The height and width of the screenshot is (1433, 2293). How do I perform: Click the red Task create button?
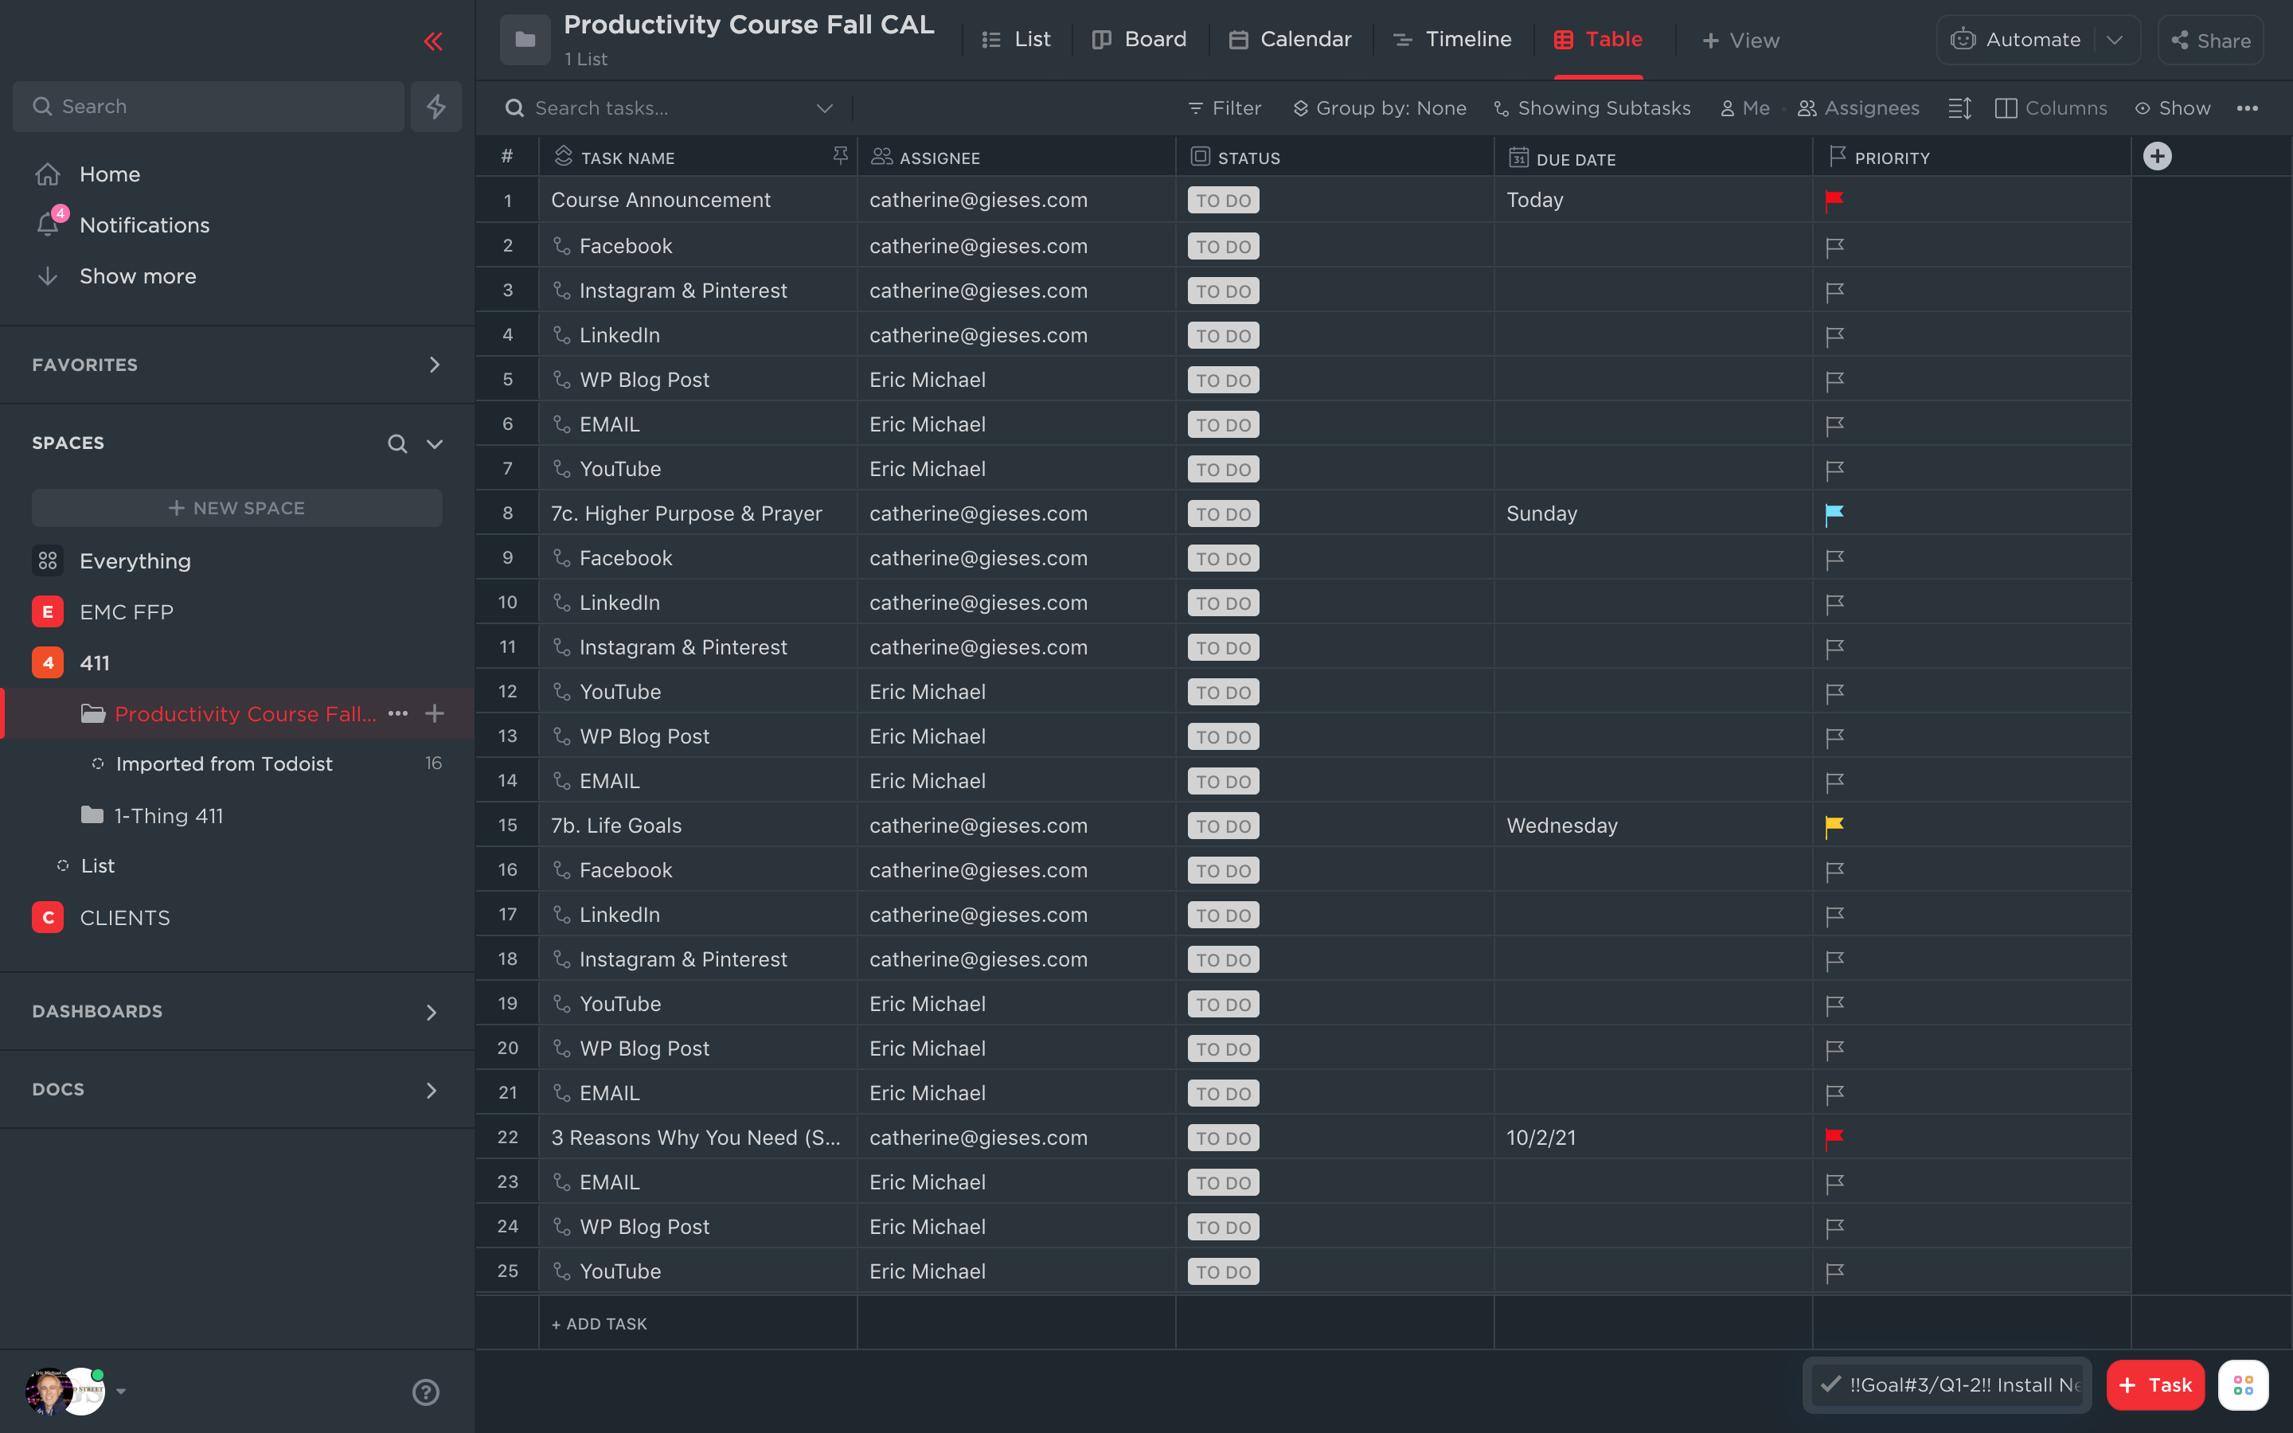pos(2154,1384)
